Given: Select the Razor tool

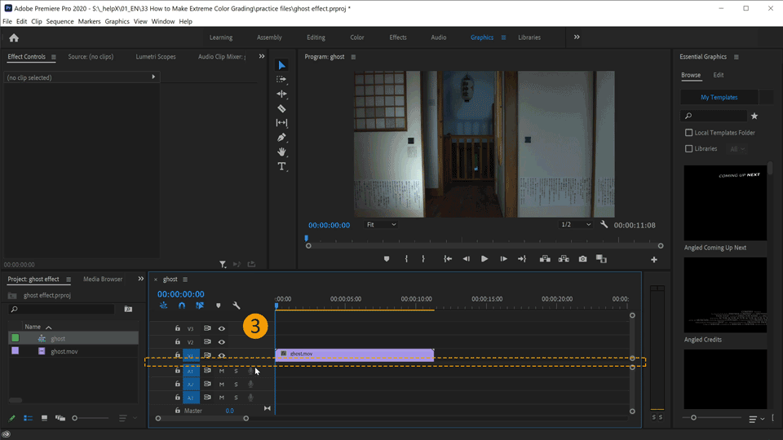Looking at the screenshot, I should pos(281,108).
